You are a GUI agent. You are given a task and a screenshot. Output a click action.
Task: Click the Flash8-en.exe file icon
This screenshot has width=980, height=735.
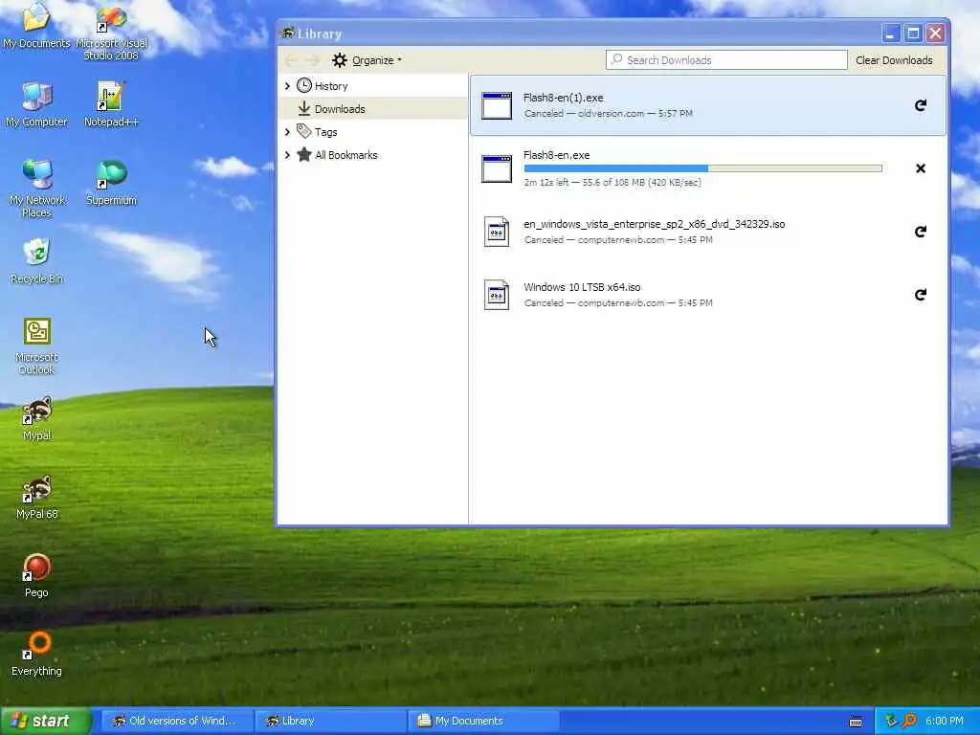pos(497,168)
